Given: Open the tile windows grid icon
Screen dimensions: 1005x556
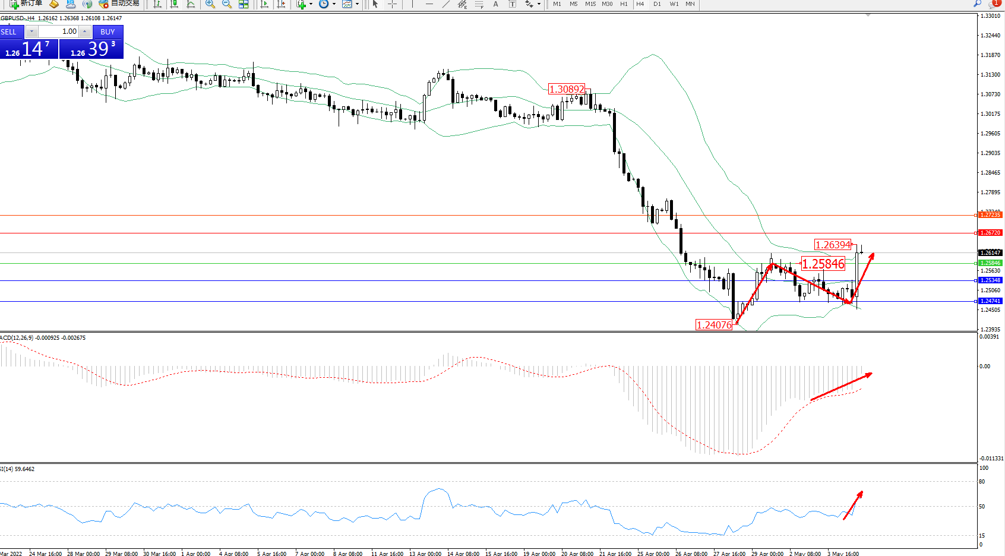Looking at the screenshot, I should tap(244, 4).
